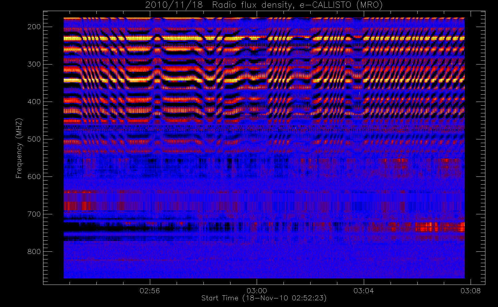This screenshot has width=498, height=307.
Task: Click the 200 frequency tick label
Action: (34, 27)
